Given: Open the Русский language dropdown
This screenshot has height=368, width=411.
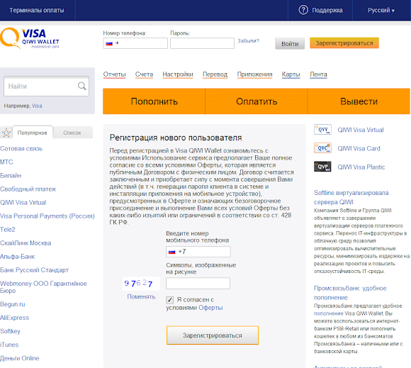Looking at the screenshot, I should [381, 10].
